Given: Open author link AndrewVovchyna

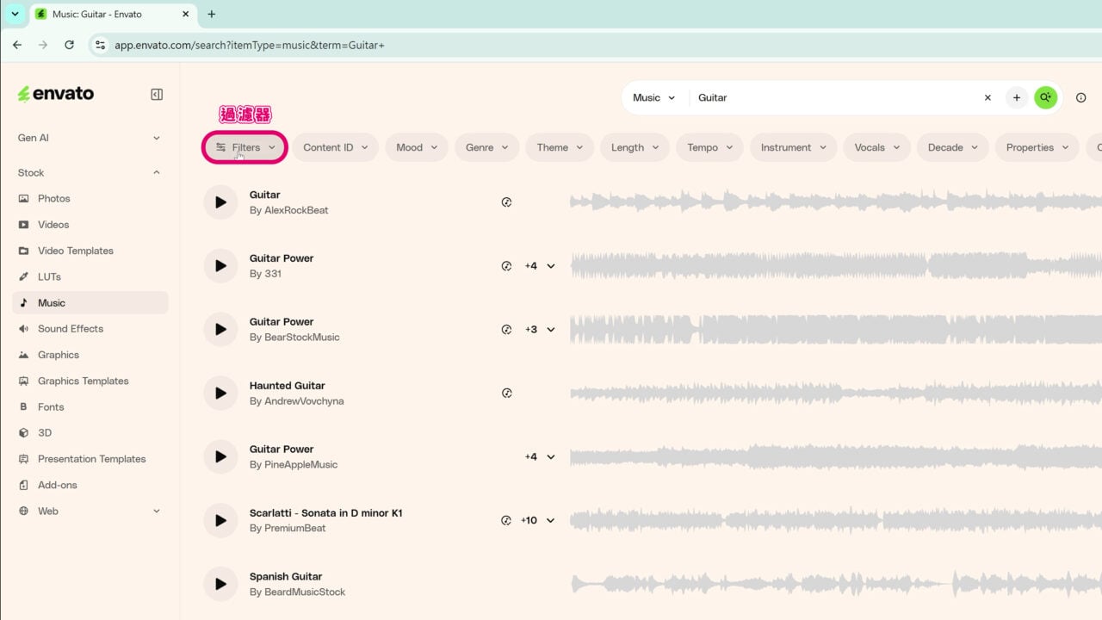Looking at the screenshot, I should 304,401.
